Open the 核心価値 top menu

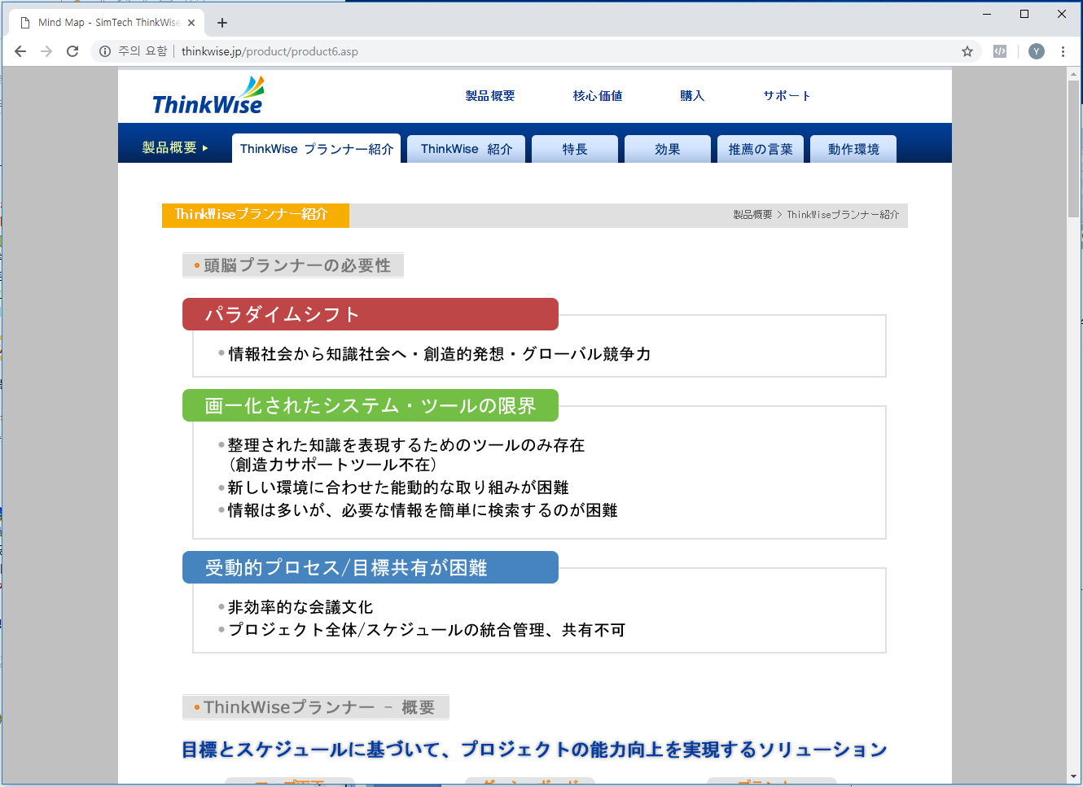(x=598, y=96)
